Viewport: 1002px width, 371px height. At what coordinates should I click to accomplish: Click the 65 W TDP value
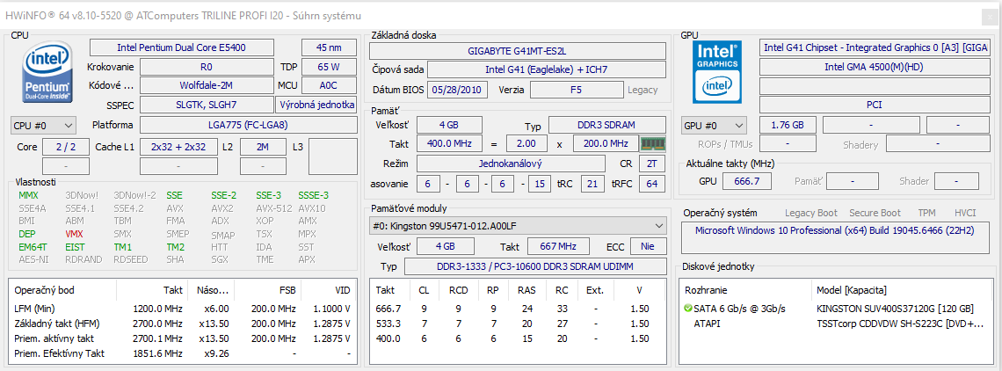pyautogui.click(x=329, y=67)
